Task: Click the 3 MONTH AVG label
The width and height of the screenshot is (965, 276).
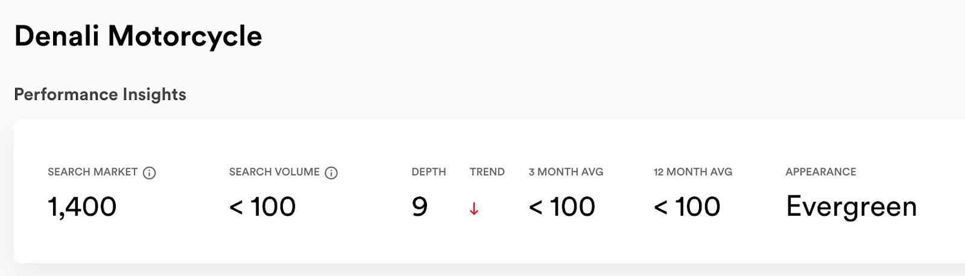Action: 566,172
